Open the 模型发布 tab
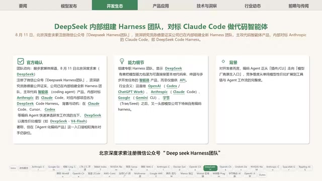322x181 pixels. tap(69, 6)
